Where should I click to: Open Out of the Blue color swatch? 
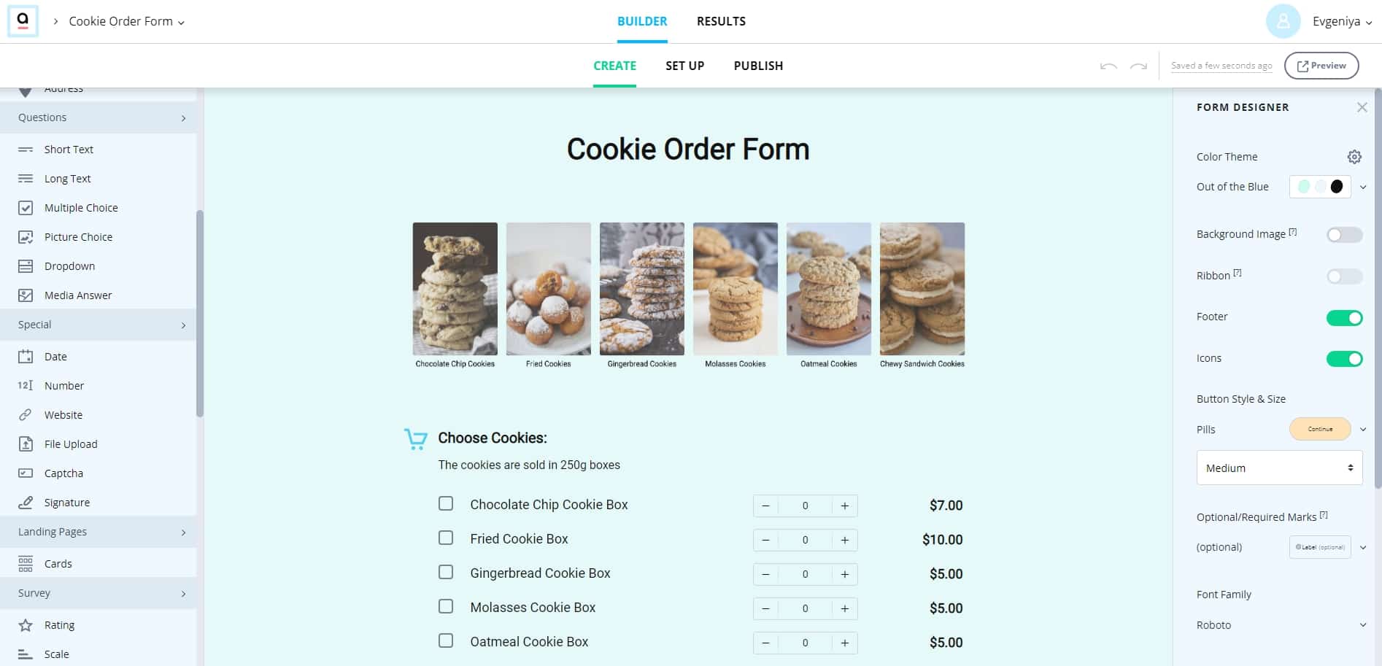(x=1320, y=187)
